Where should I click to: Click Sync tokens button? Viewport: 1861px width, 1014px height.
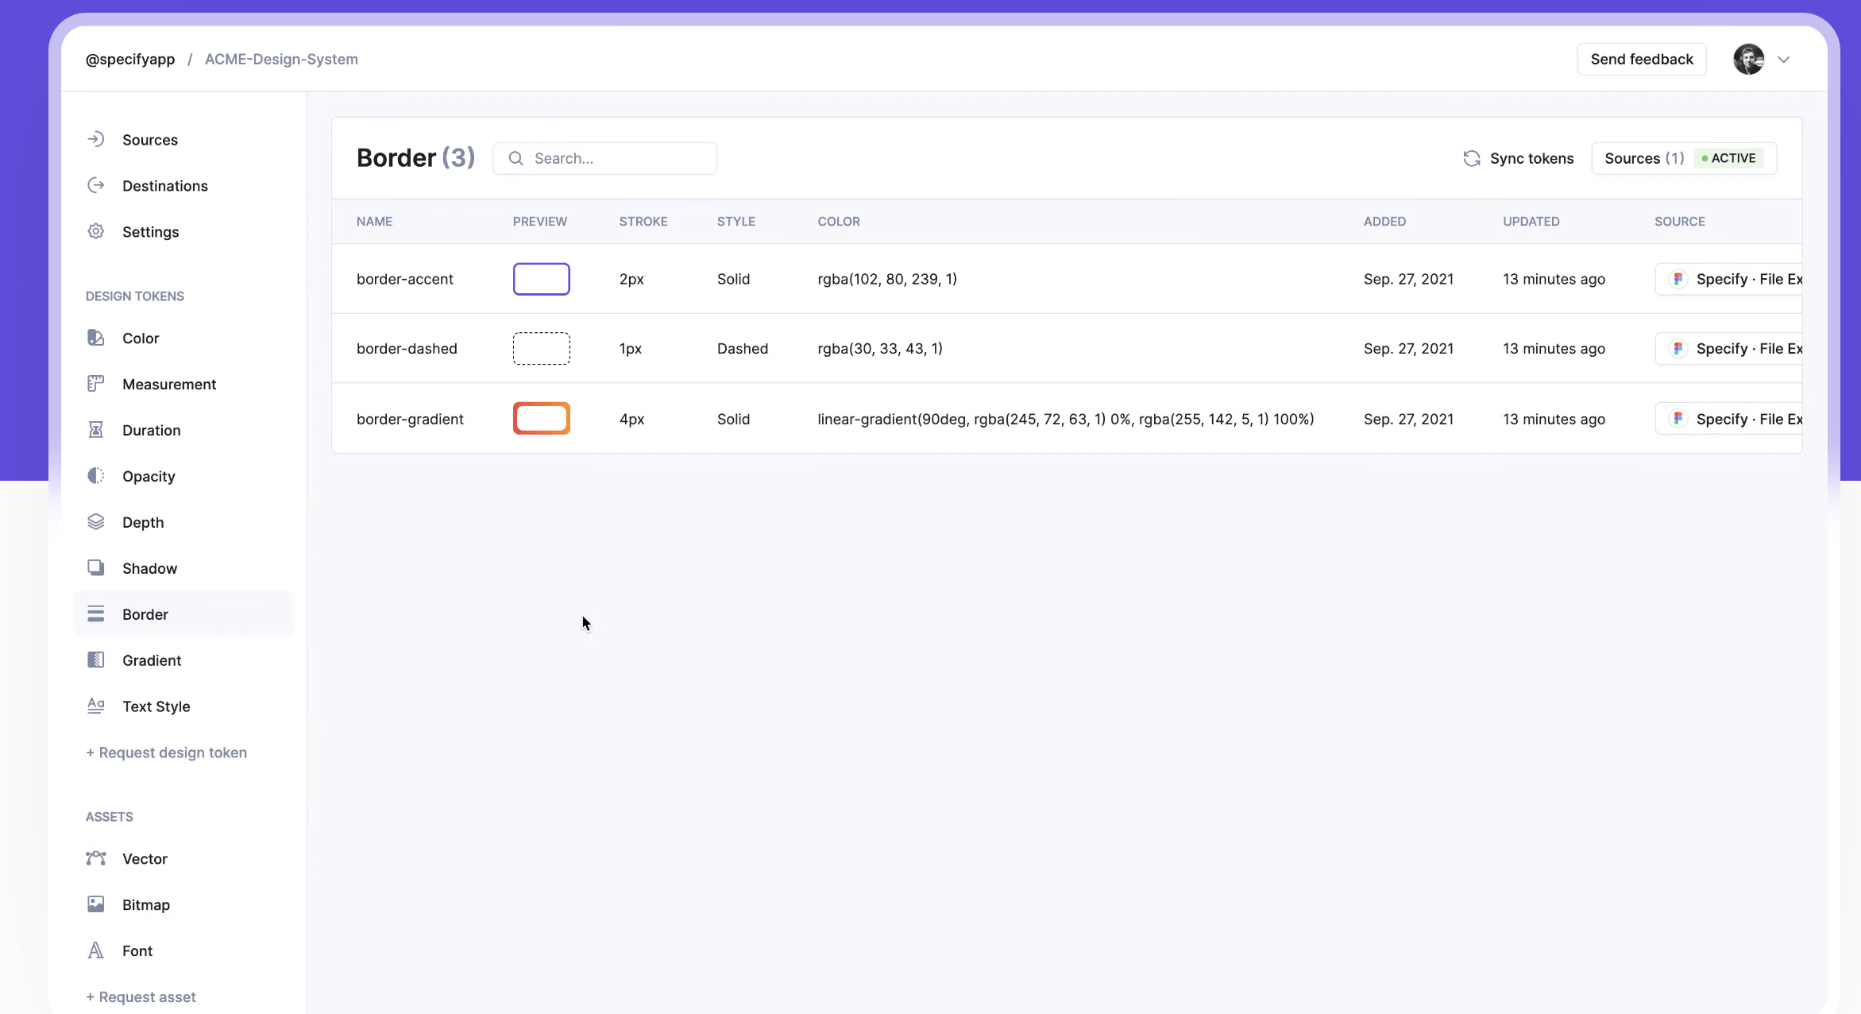tap(1518, 158)
